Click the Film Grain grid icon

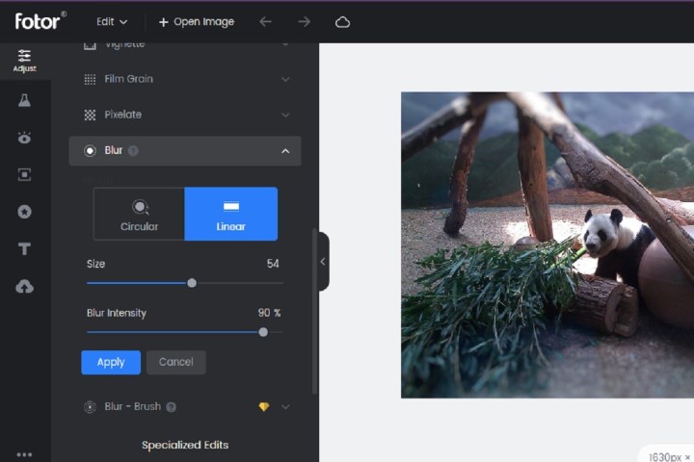(90, 79)
